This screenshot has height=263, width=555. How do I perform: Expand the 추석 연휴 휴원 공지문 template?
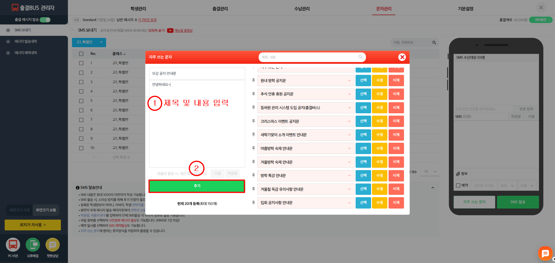349,94
